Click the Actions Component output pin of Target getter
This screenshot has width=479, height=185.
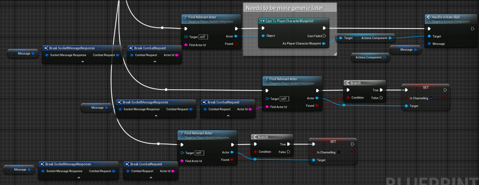[x=390, y=38]
